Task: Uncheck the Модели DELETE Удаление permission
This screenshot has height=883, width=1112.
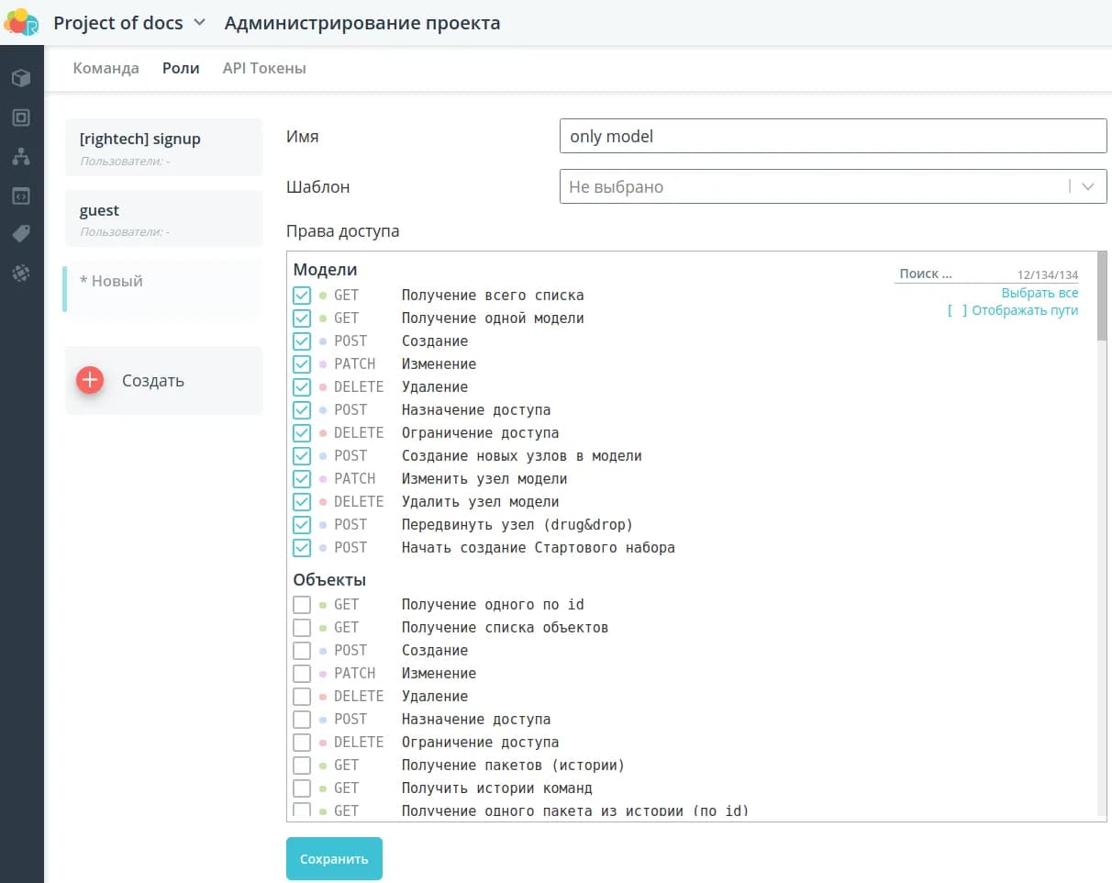Action: [x=302, y=387]
